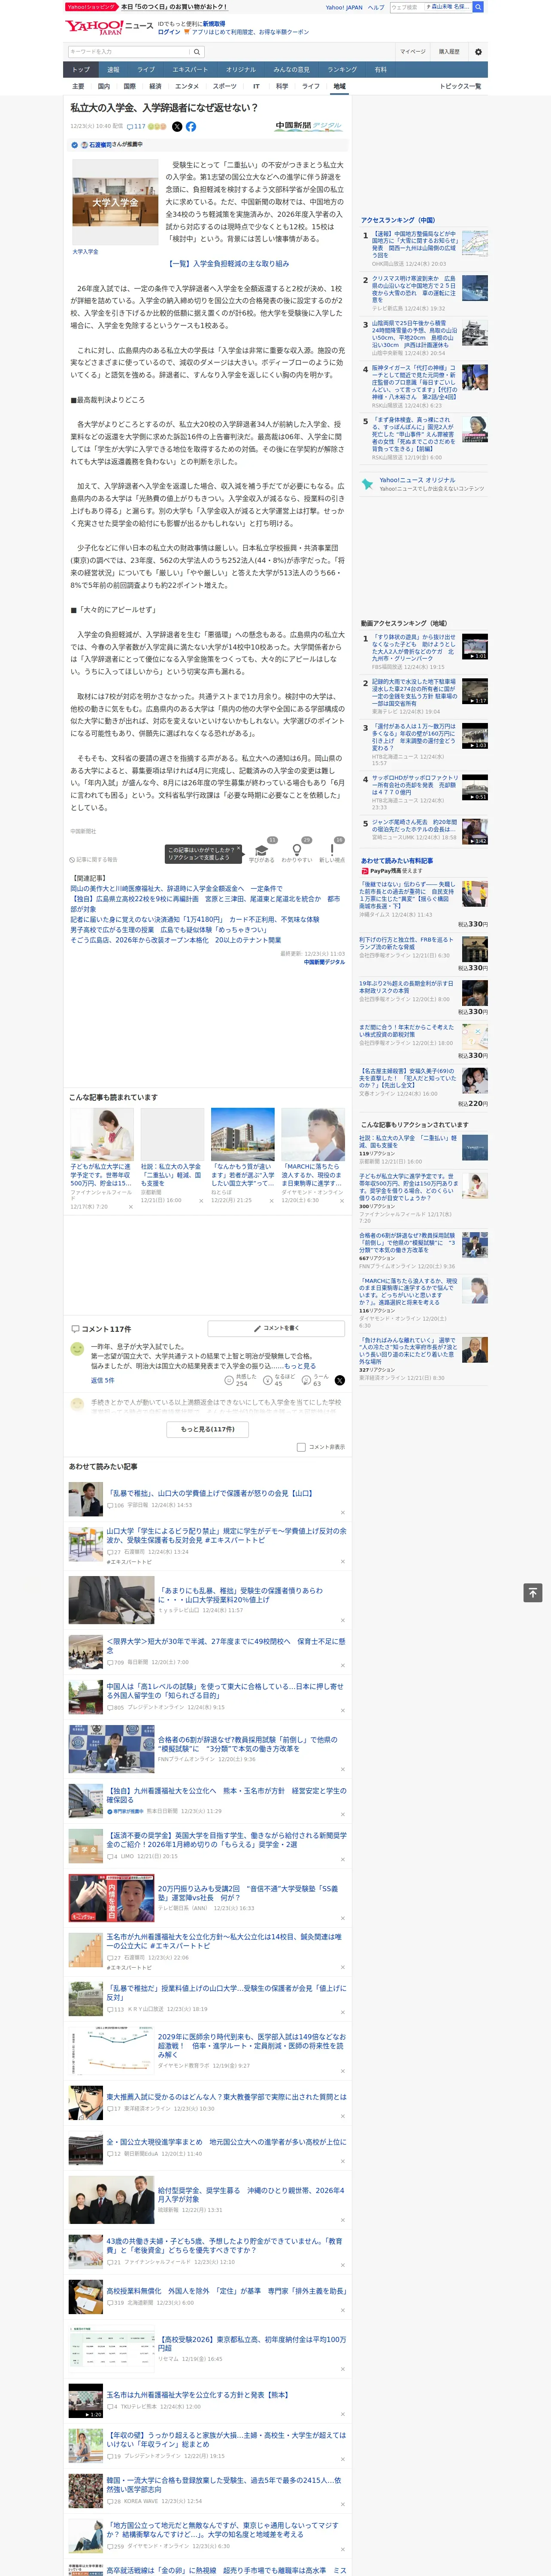Click the back-to-top arrow button

click(x=533, y=1593)
